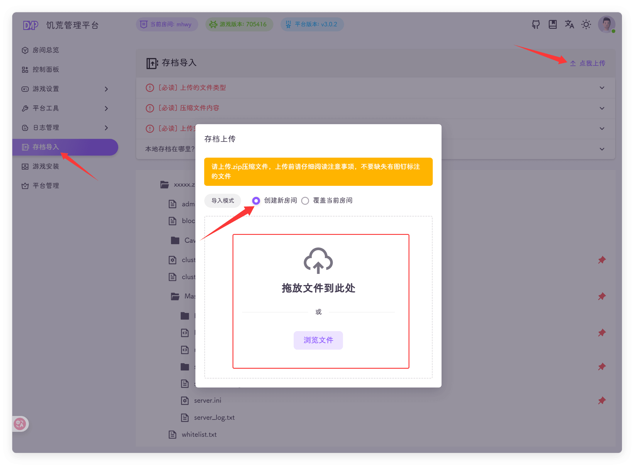634x465 pixels.
Task: Open the GitHub repository icon
Action: pyautogui.click(x=535, y=25)
